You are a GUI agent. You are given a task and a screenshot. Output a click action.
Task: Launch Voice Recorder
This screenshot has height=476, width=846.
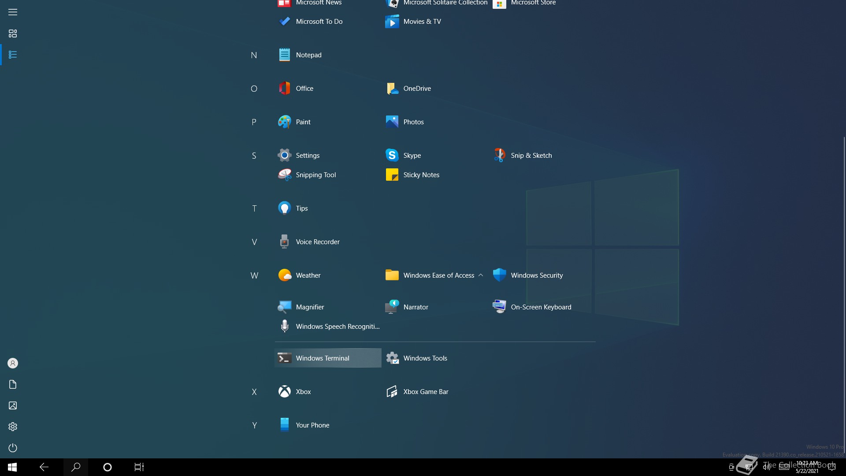[x=328, y=242]
